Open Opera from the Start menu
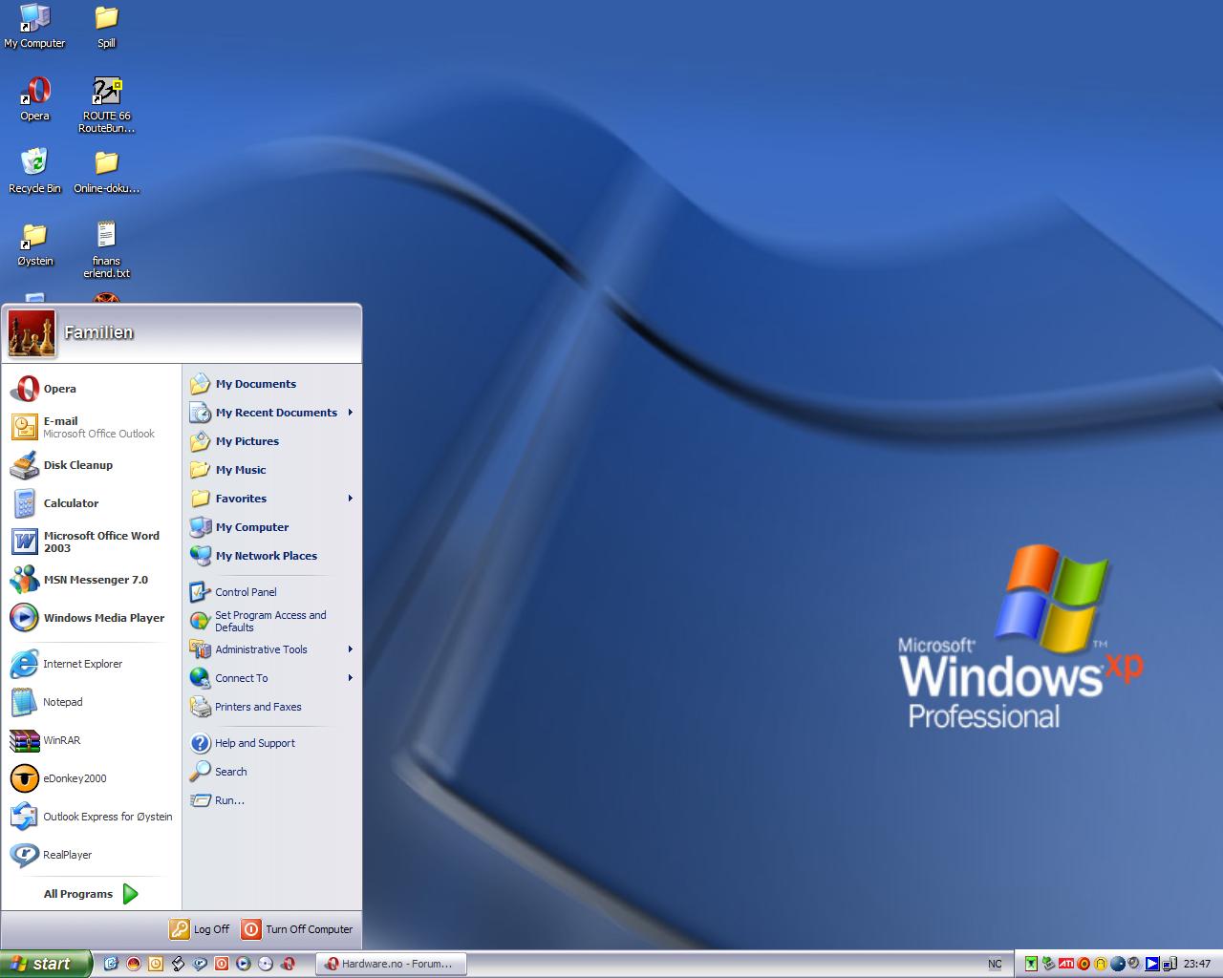 click(x=59, y=389)
